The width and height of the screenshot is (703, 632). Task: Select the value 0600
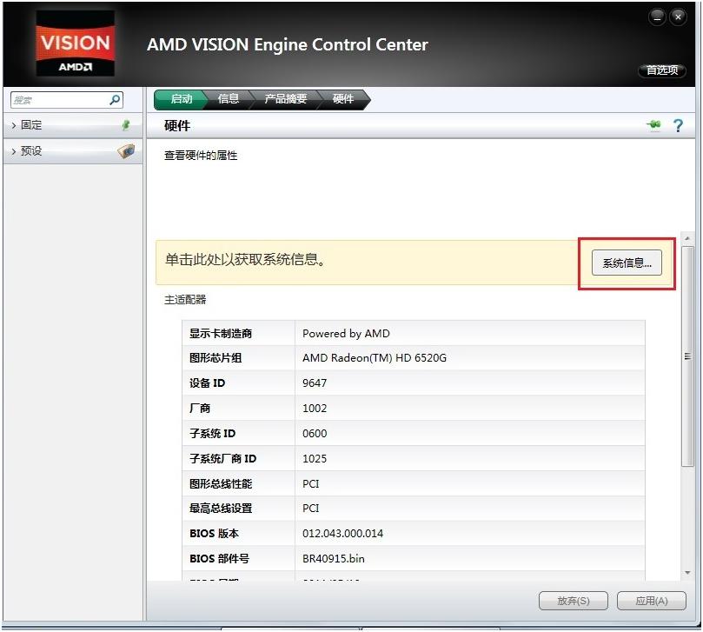point(315,433)
